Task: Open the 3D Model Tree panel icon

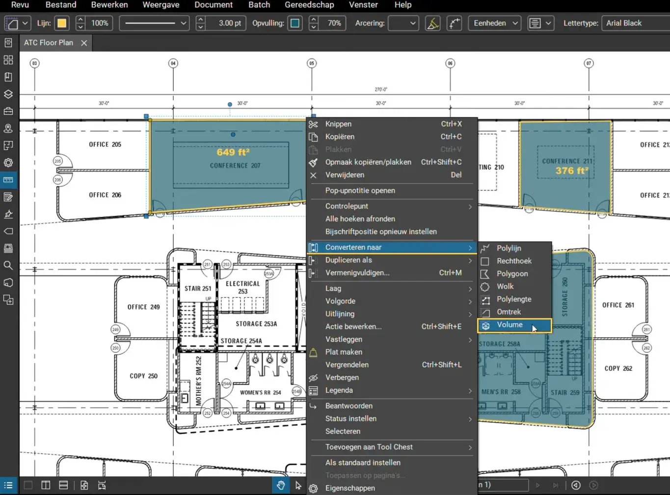Action: [x=8, y=283]
